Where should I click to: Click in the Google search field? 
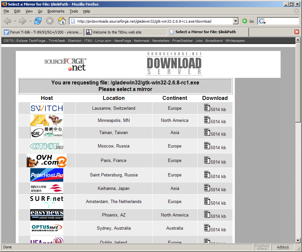coord(282,21)
